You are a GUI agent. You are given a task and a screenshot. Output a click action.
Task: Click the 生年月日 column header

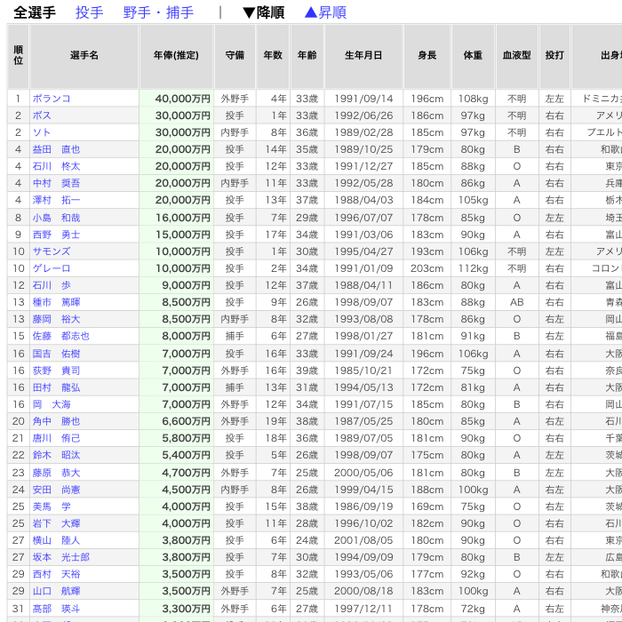point(363,55)
